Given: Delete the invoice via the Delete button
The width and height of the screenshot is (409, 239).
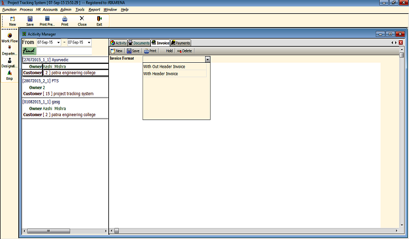Looking at the screenshot, I should 184,51.
